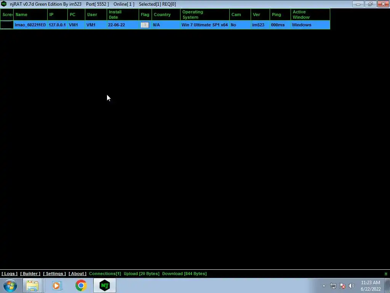Click the njRAT taskbar icon
Screen dimensions: 390x293
[x=105, y=285]
